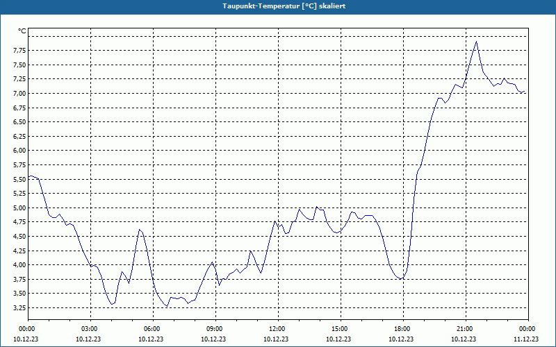Viewport: 556px width, 347px height.
Task: Click the curve's dip at 18:00
Action: click(x=401, y=279)
